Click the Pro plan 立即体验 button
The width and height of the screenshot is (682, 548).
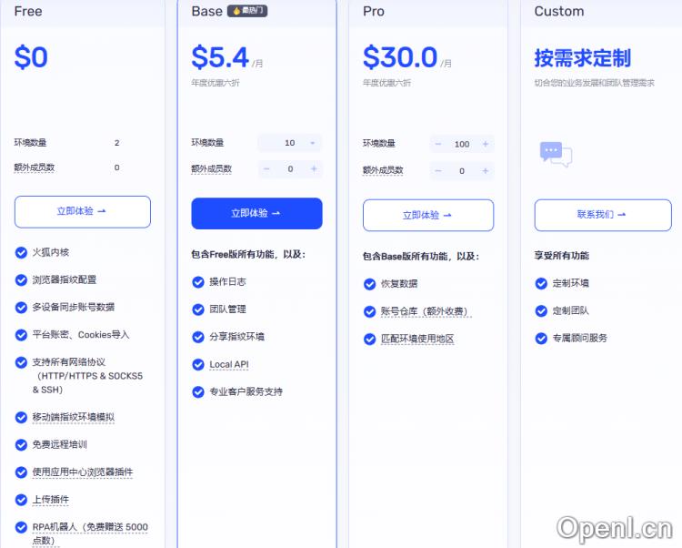[427, 216]
